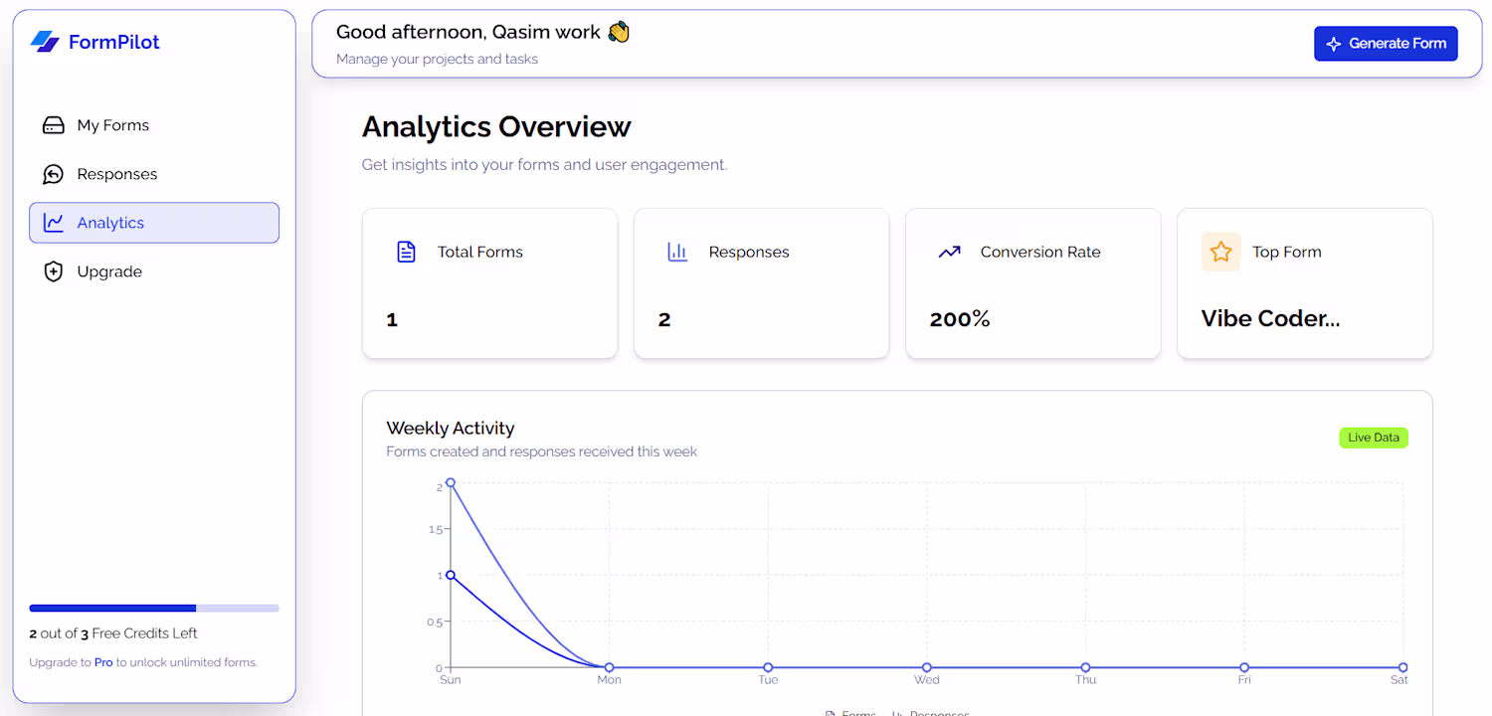
Task: Click the Conversion Rate trending arrow icon
Action: click(949, 252)
